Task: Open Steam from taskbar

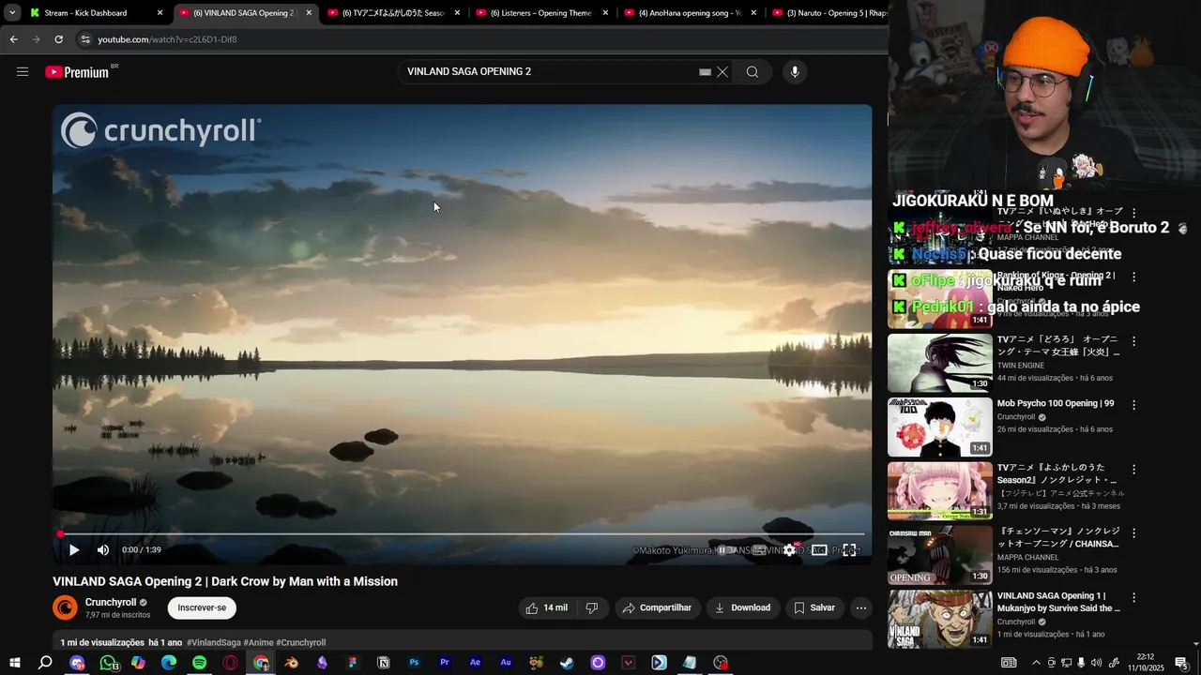Action: (x=567, y=663)
